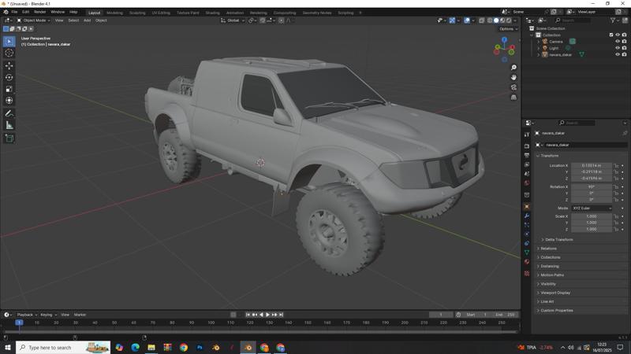
Task: Open the Object Constraints properties tab
Action: click(x=527, y=243)
